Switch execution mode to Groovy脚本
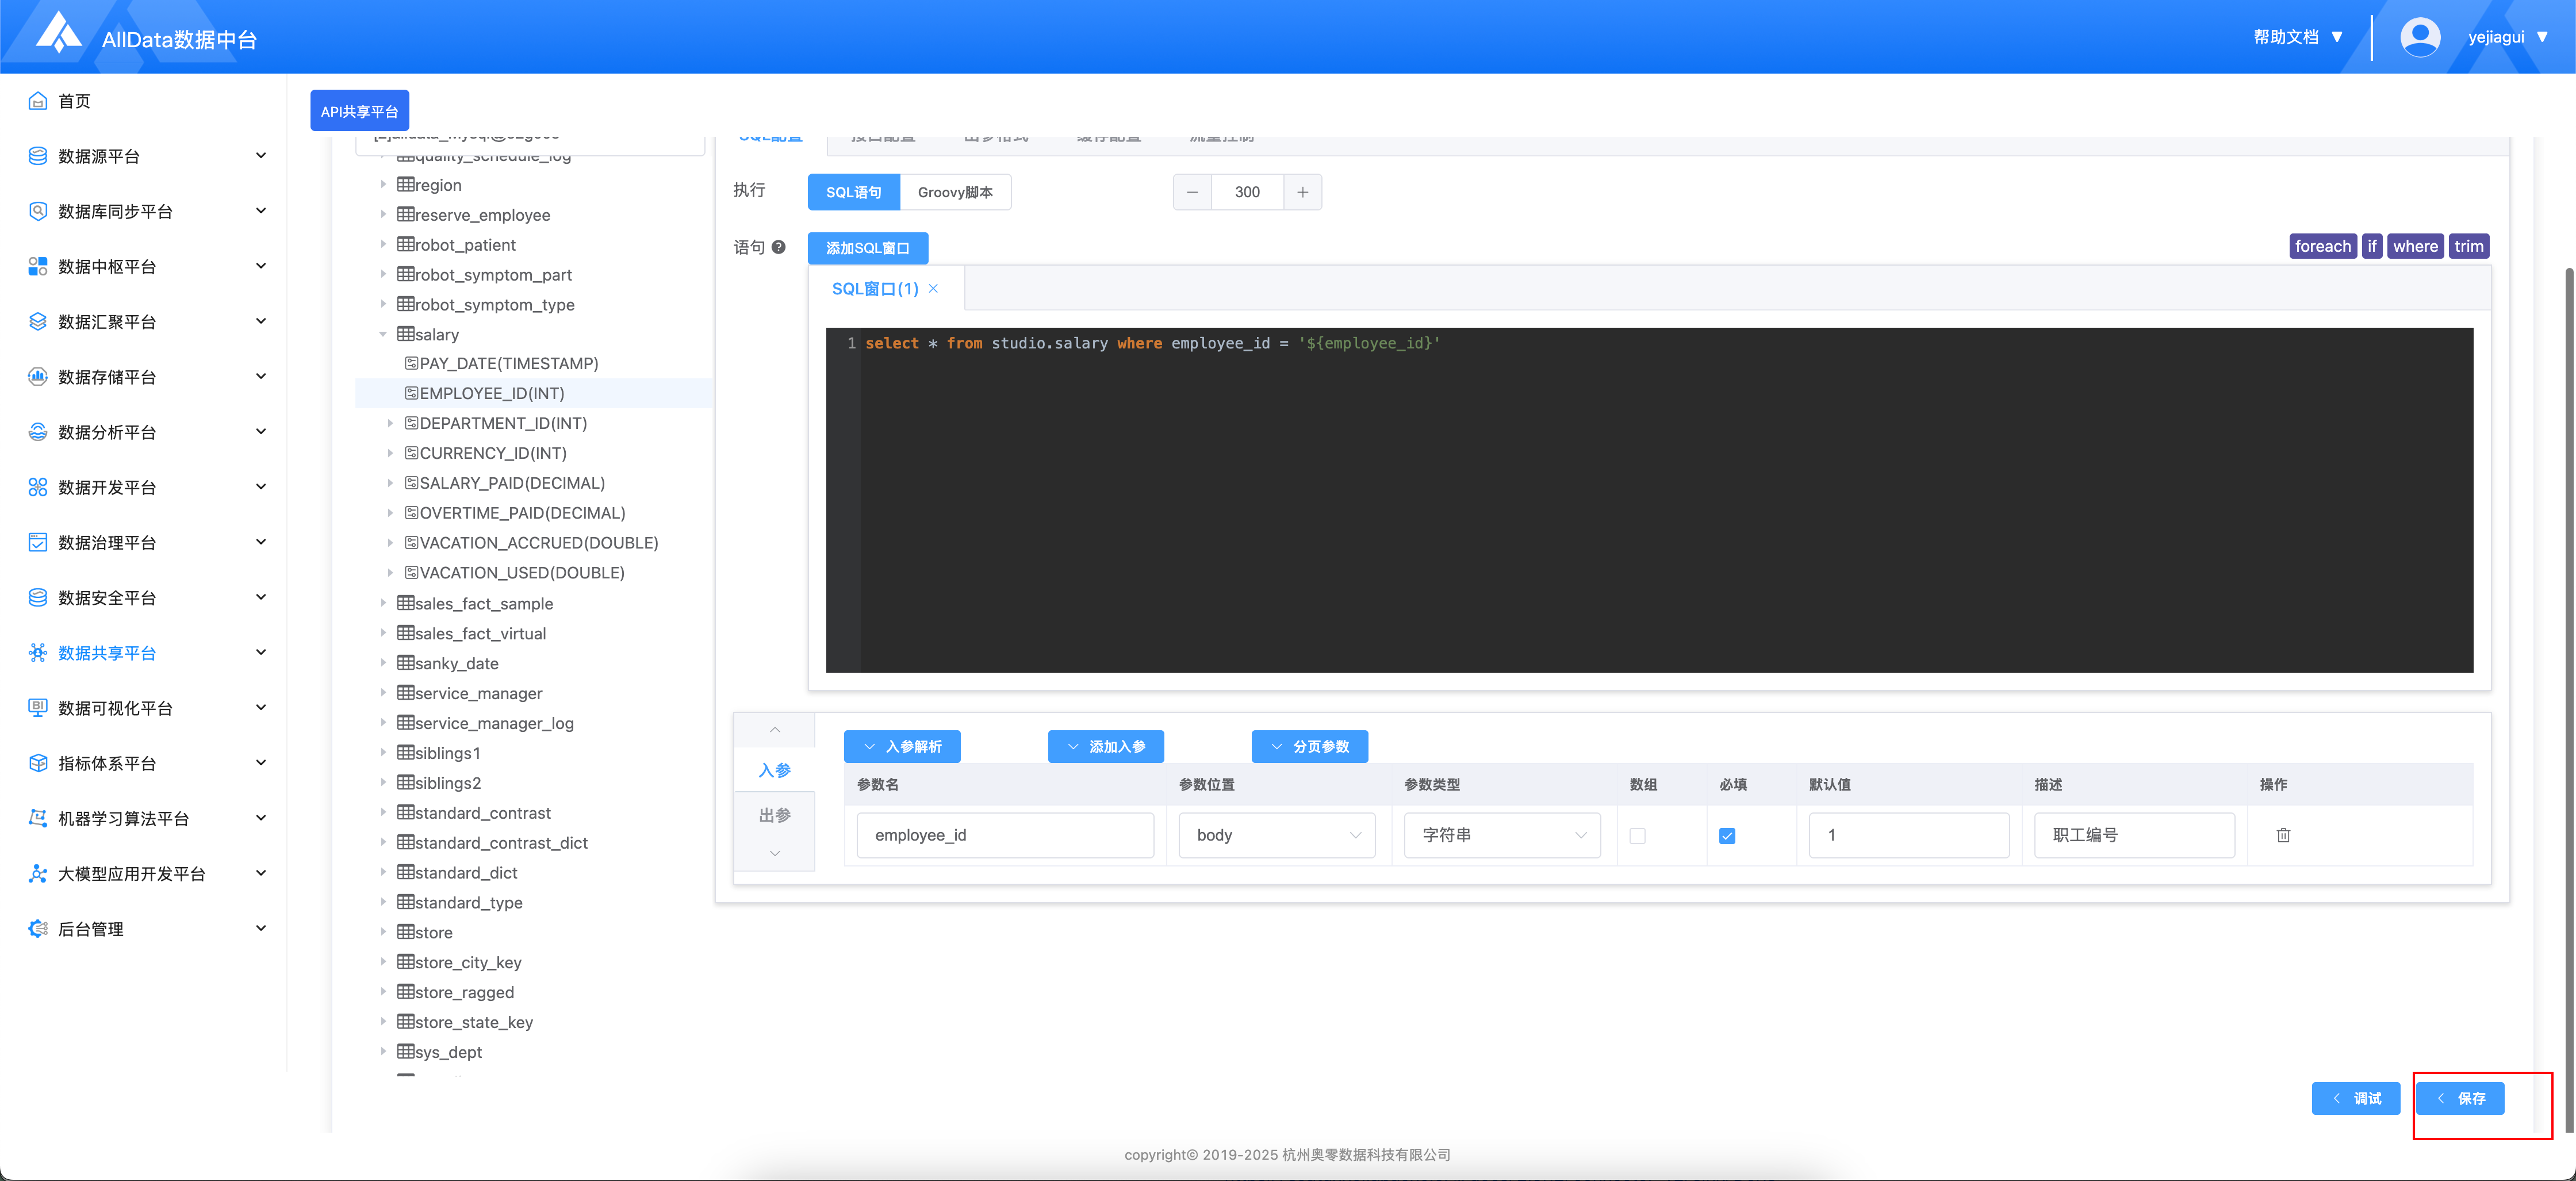 pyautogui.click(x=955, y=192)
